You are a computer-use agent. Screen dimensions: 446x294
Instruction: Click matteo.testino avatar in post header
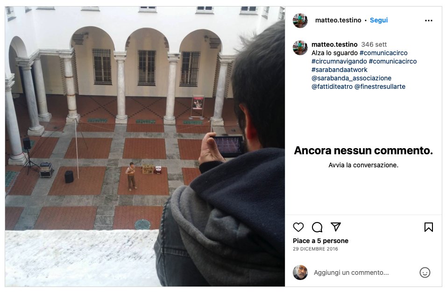300,21
